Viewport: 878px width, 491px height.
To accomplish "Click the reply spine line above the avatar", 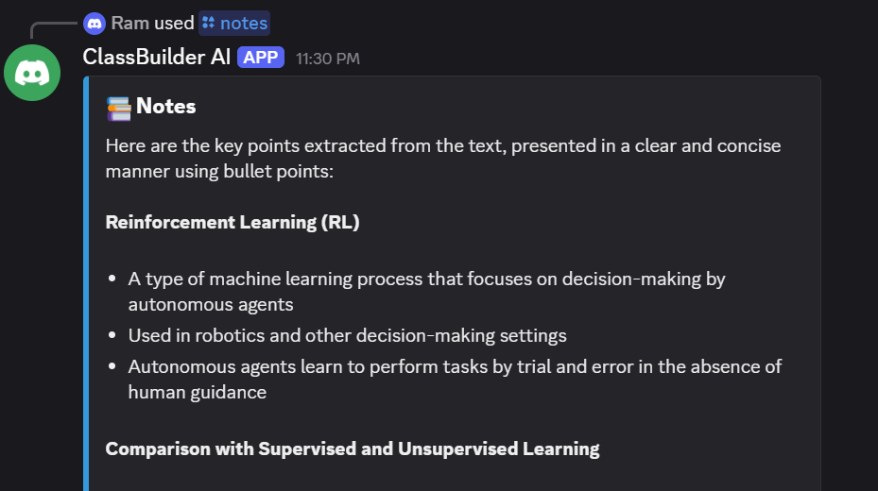I will (47, 25).
